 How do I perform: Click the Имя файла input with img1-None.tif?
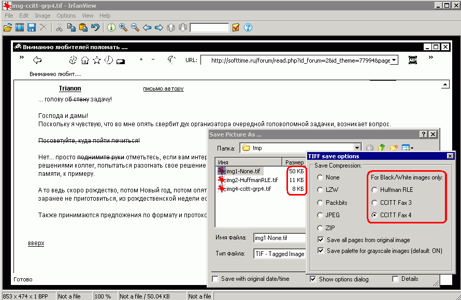[280, 238]
